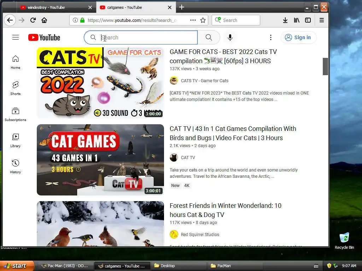The height and width of the screenshot is (271, 362).
Task: Open the browser home page
Action: 44,20
